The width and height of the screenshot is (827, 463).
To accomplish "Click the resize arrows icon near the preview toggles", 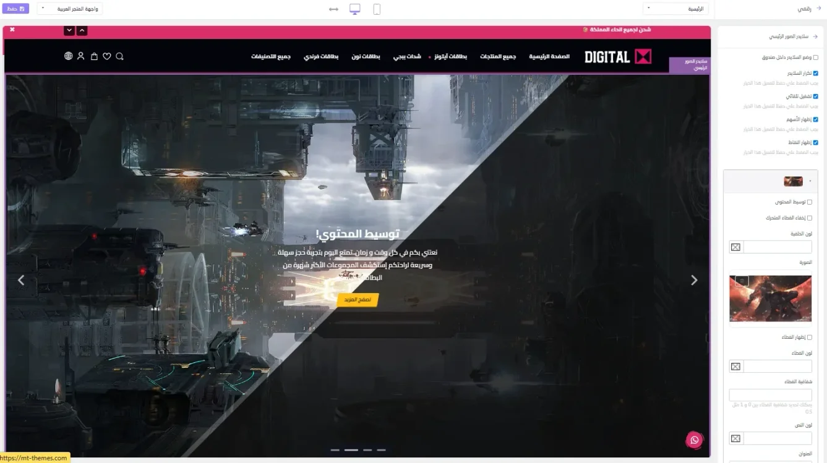I will pyautogui.click(x=333, y=9).
